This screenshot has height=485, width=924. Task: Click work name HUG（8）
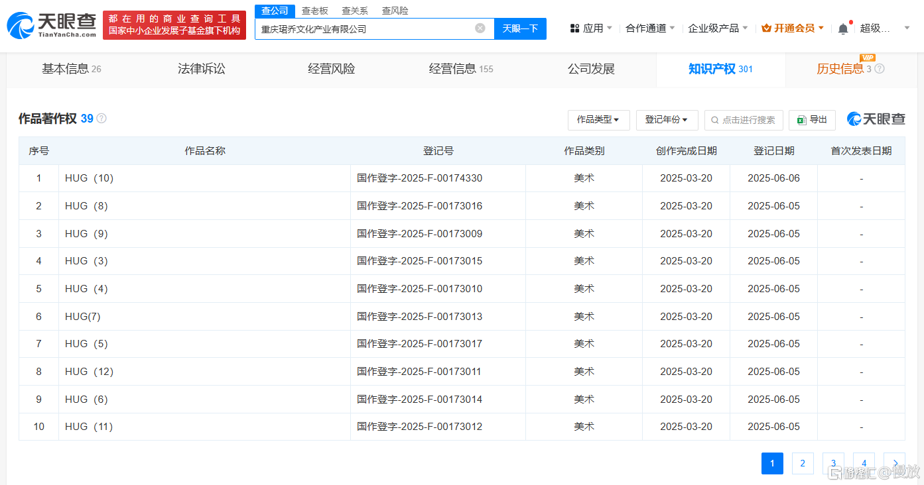point(86,206)
